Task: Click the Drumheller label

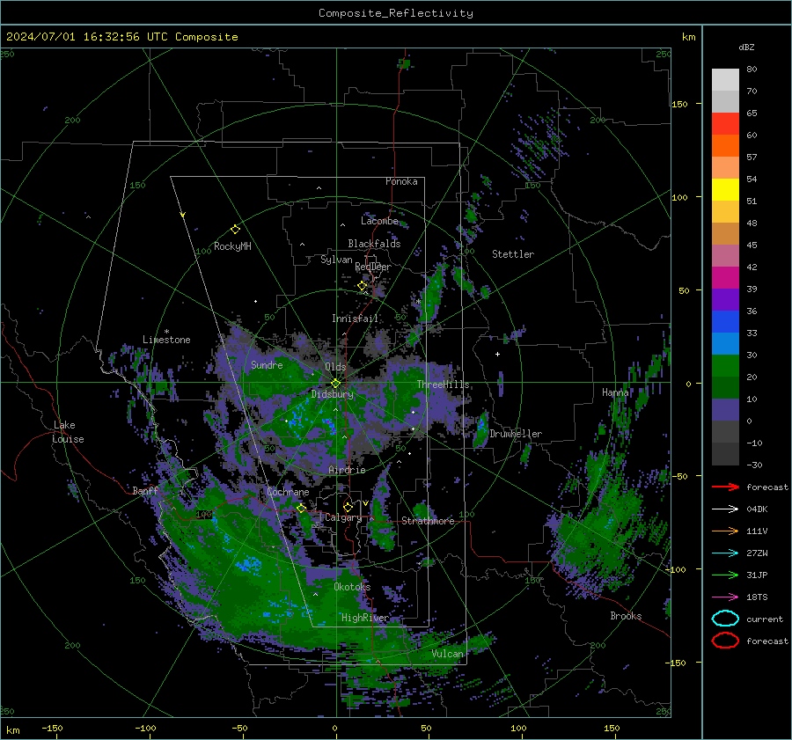Action: (516, 434)
